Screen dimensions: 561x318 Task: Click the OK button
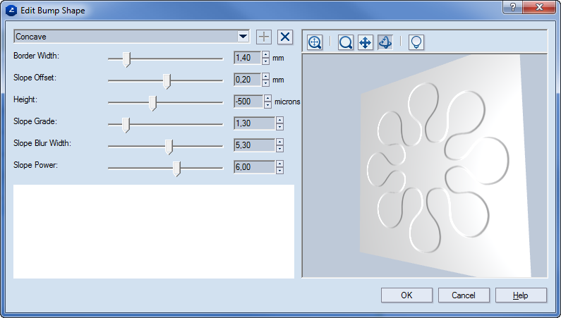pos(406,295)
